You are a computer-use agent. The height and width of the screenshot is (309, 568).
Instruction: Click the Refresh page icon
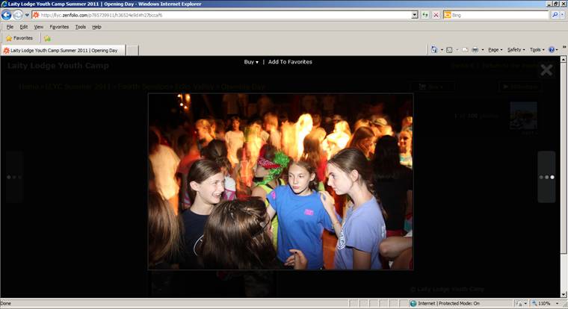click(x=425, y=15)
